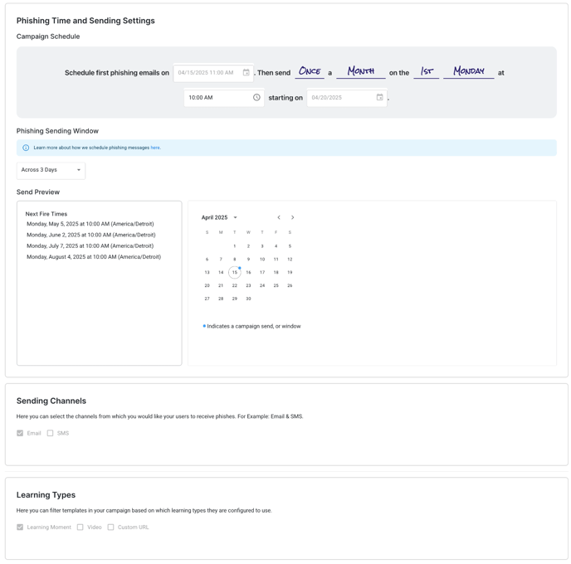Toggle the Learning Moment checkbox

(x=20, y=527)
